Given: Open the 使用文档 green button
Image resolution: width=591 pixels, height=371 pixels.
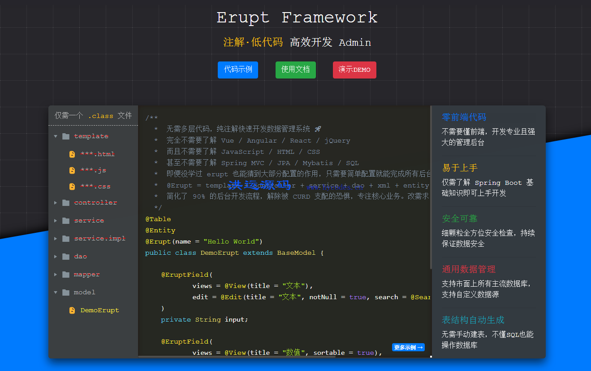Looking at the screenshot, I should 296,70.
